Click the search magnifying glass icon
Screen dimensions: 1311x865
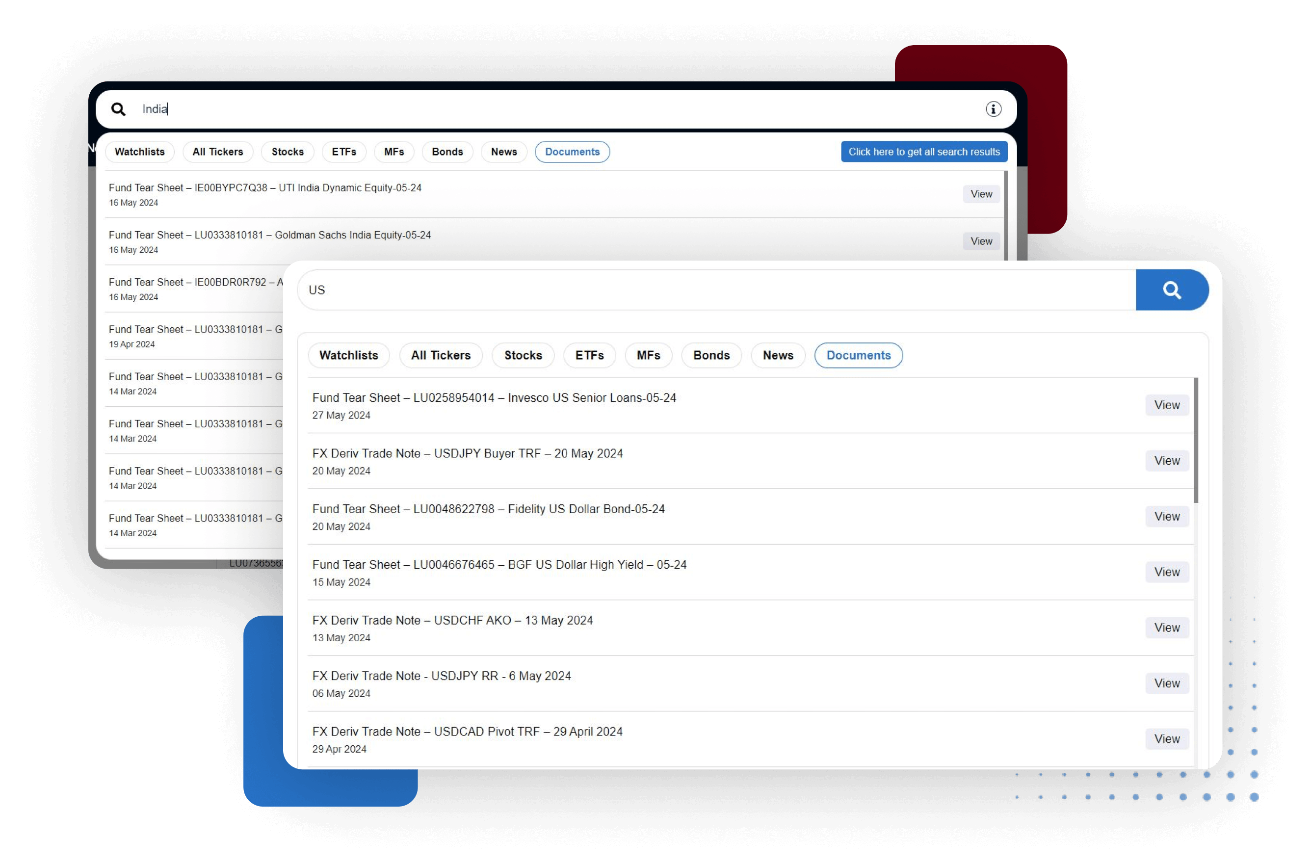tap(1172, 289)
